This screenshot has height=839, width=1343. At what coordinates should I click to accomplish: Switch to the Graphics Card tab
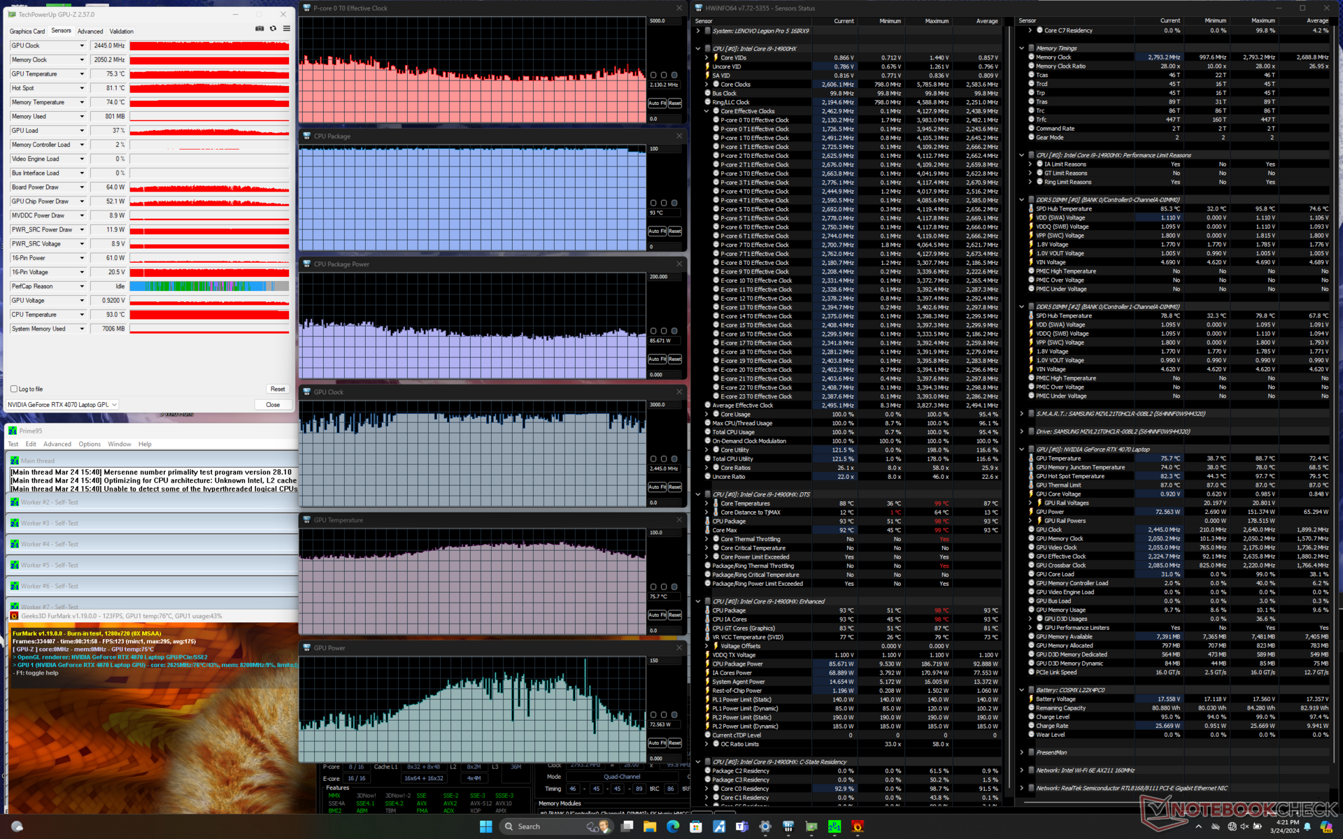point(27,31)
